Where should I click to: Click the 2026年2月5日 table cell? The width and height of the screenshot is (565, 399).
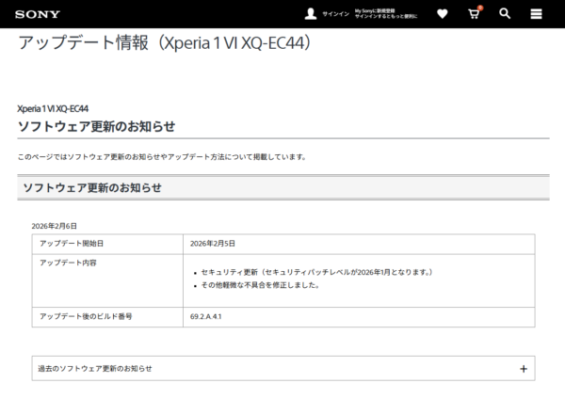pos(359,244)
